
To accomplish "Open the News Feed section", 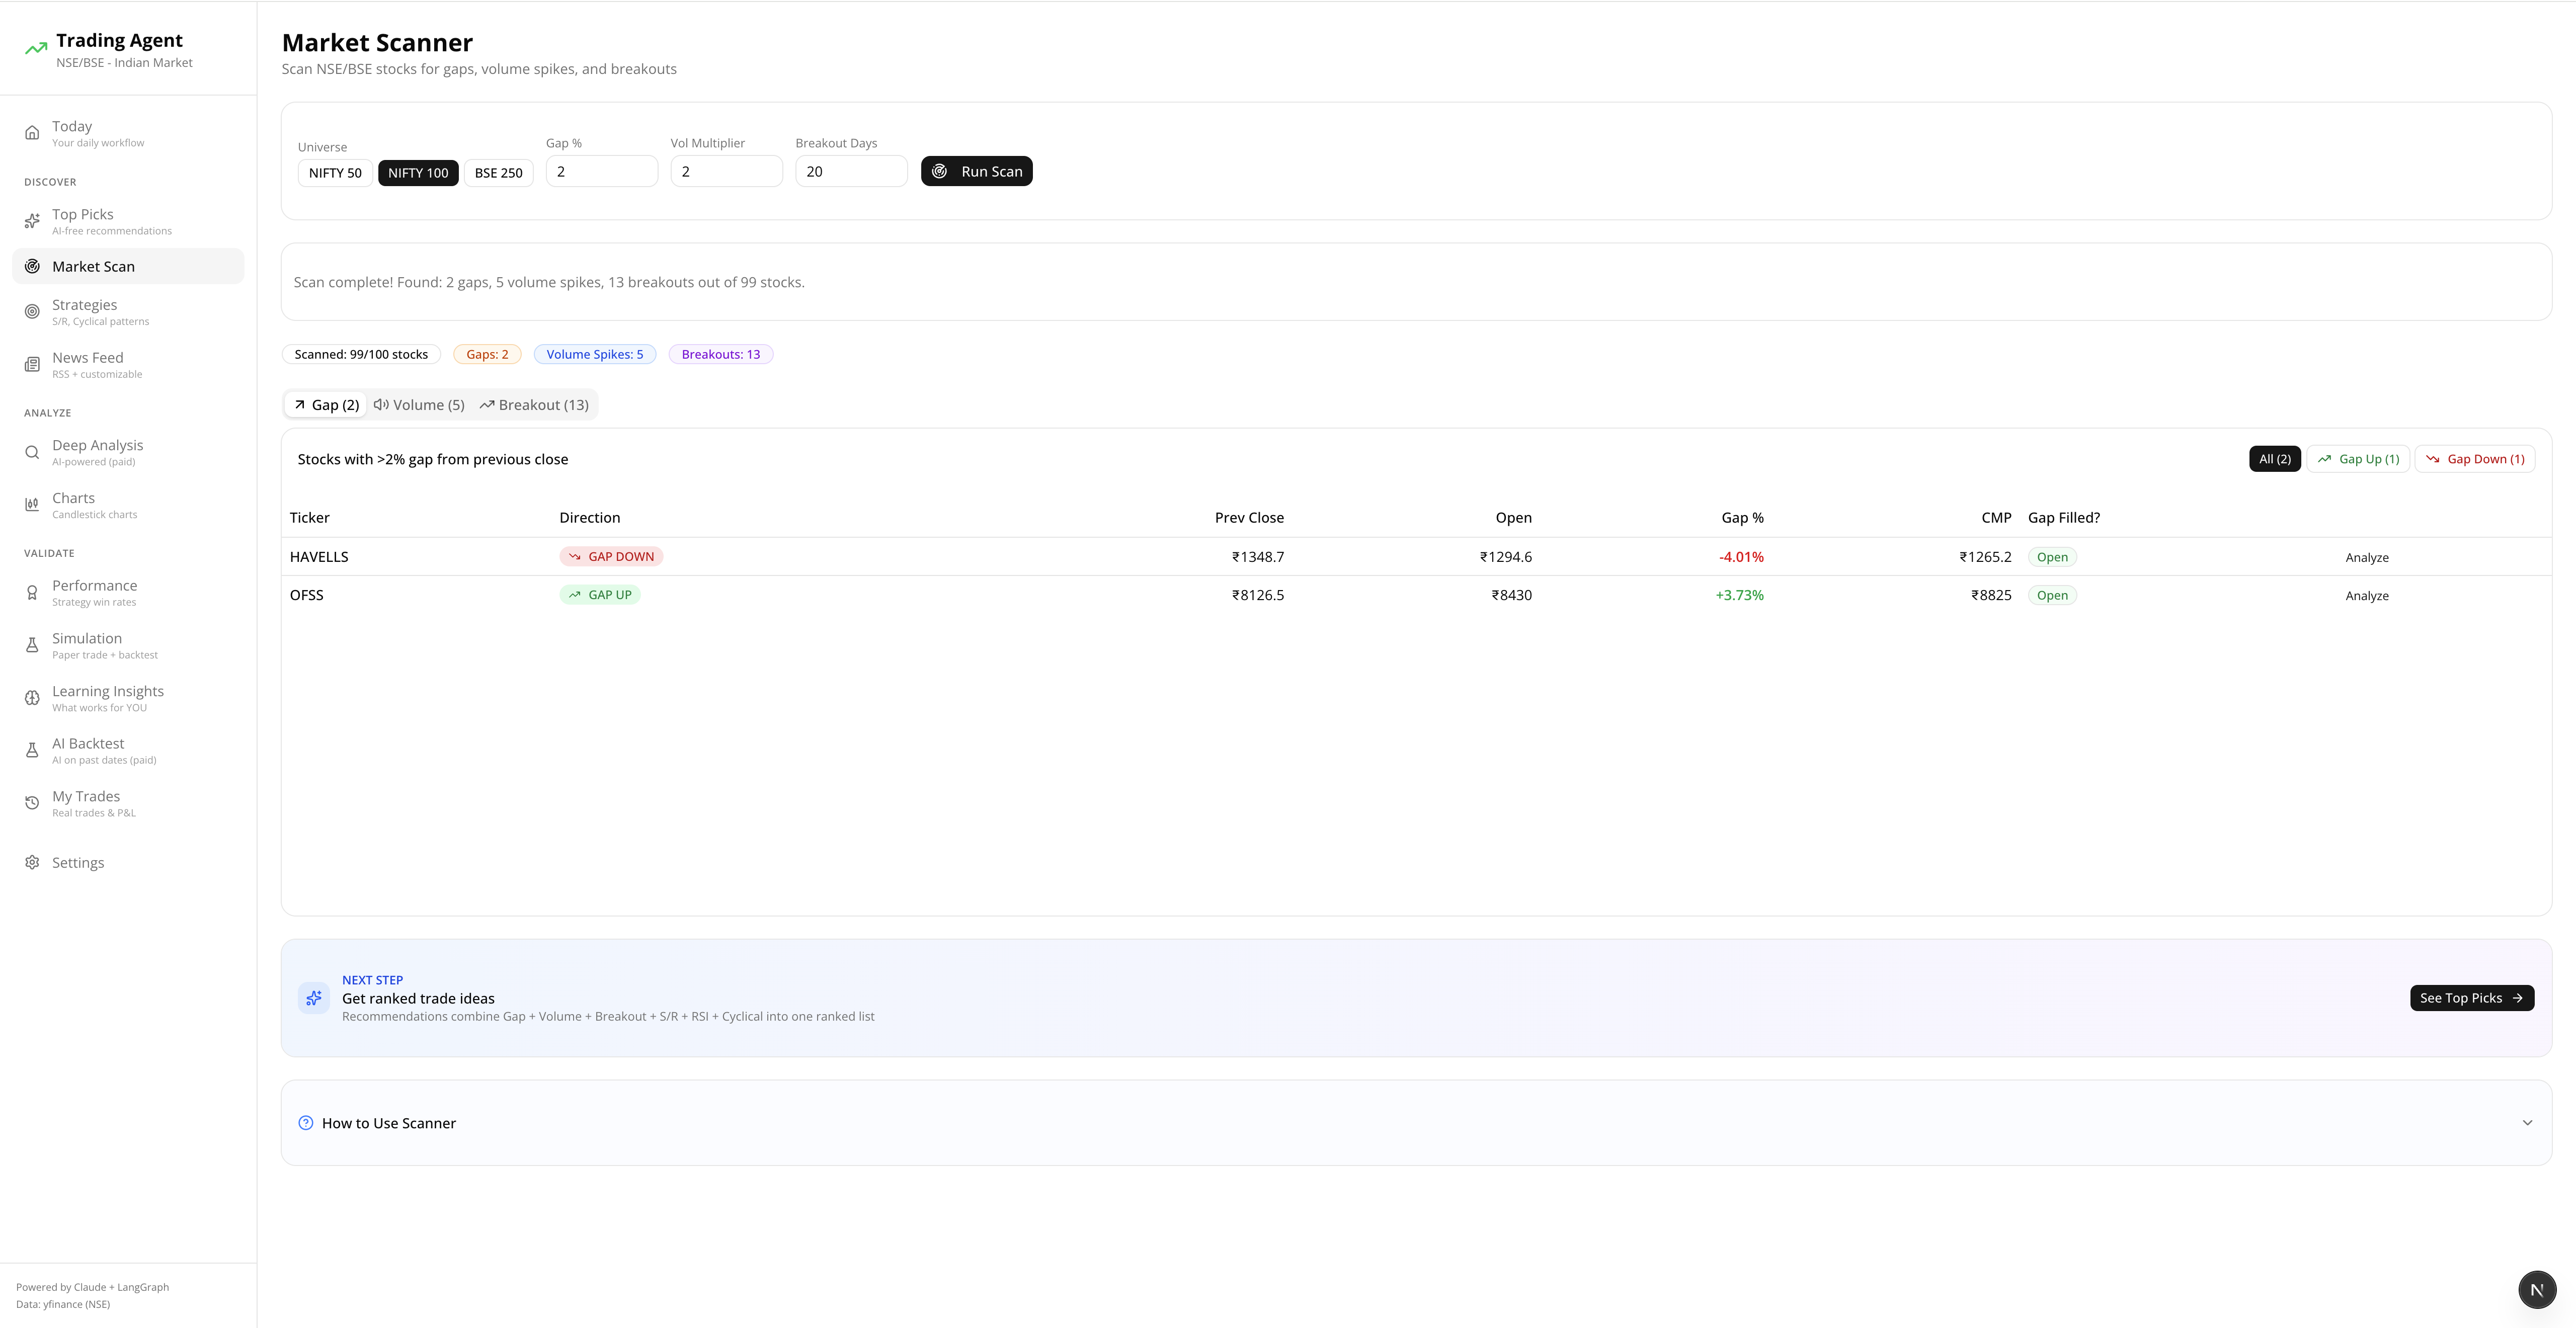I will coord(88,364).
